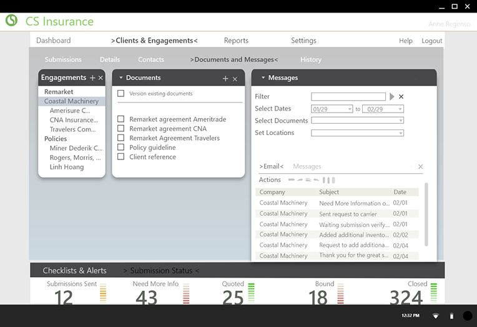Close the Email messages tab with X
The height and width of the screenshot is (327, 477).
point(420,167)
